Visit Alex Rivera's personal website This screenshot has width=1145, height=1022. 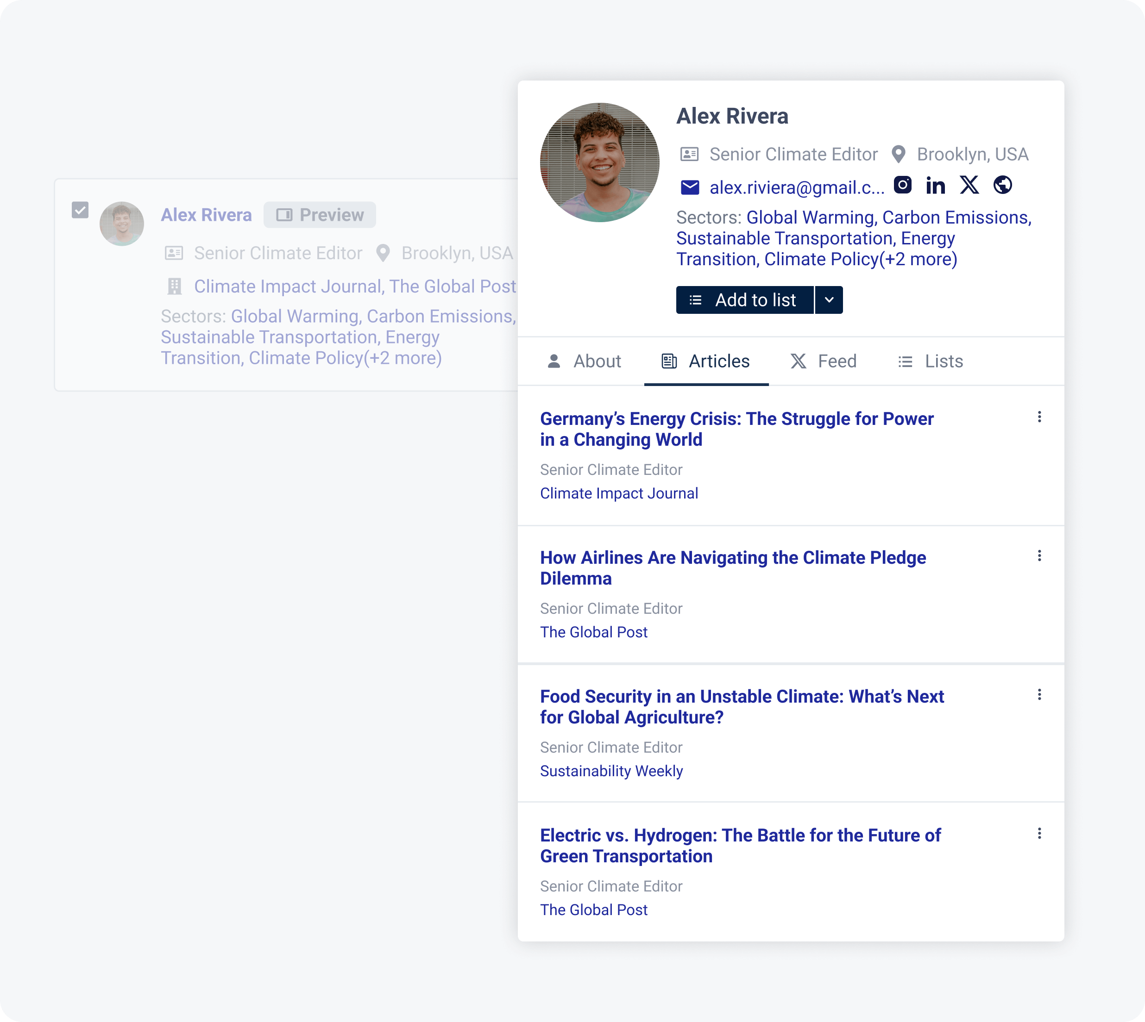[x=1003, y=185]
